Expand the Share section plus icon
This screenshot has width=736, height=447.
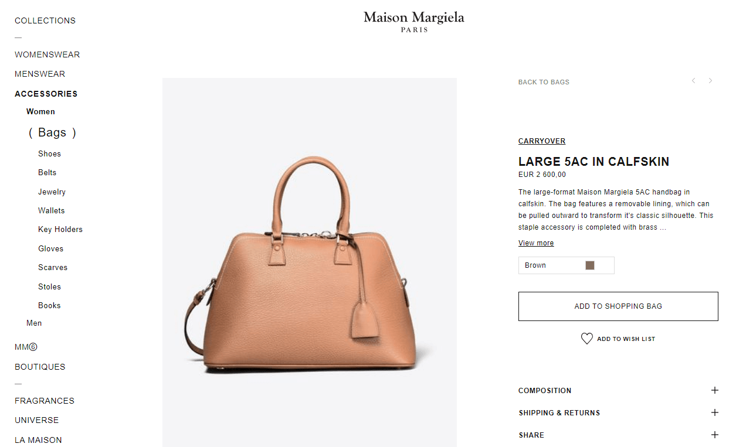pos(714,435)
